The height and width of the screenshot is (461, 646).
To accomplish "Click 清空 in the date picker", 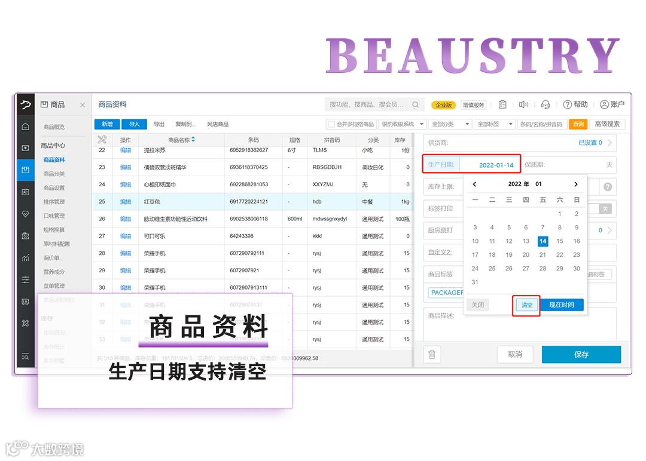I will point(527,305).
